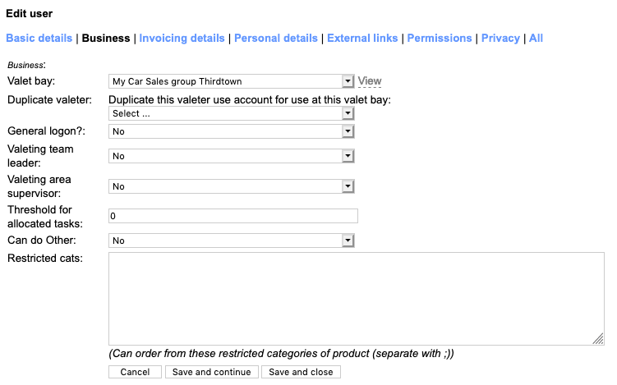Image resolution: width=617 pixels, height=385 pixels.
Task: Open Valeting area supervisor dropdown
Action: (230, 186)
